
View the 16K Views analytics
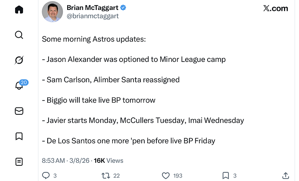(109, 161)
